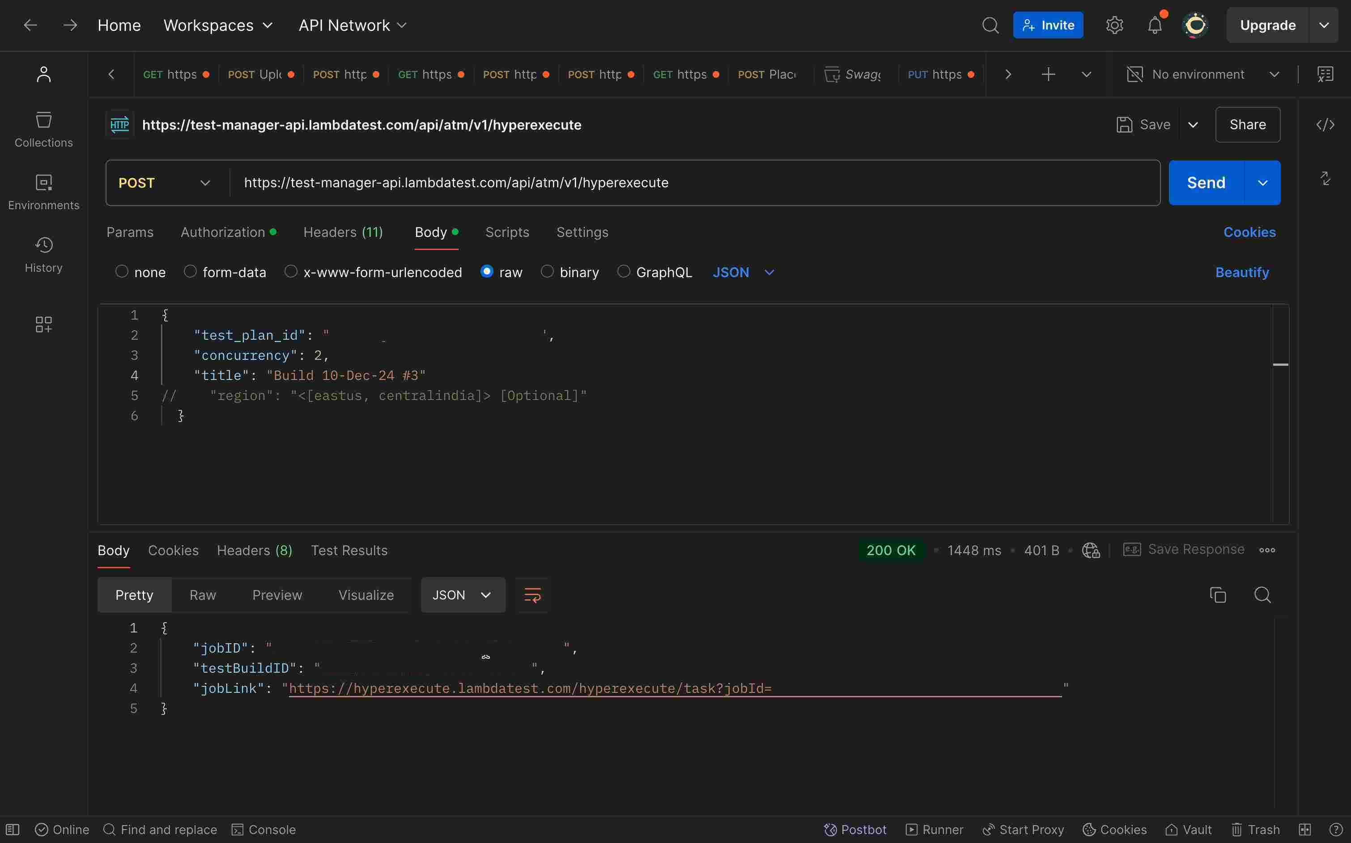Image resolution: width=1351 pixels, height=843 pixels.
Task: Open the two-pane layout icon in status bar
Action: 1304,830
